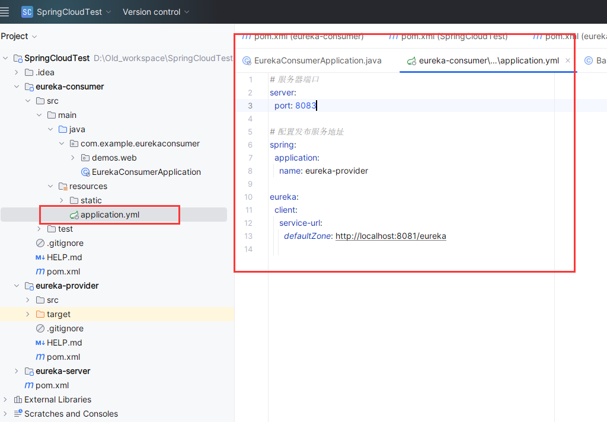The image size is (607, 422).
Task: Click the External Libraries icon
Action: pyautogui.click(x=18, y=399)
